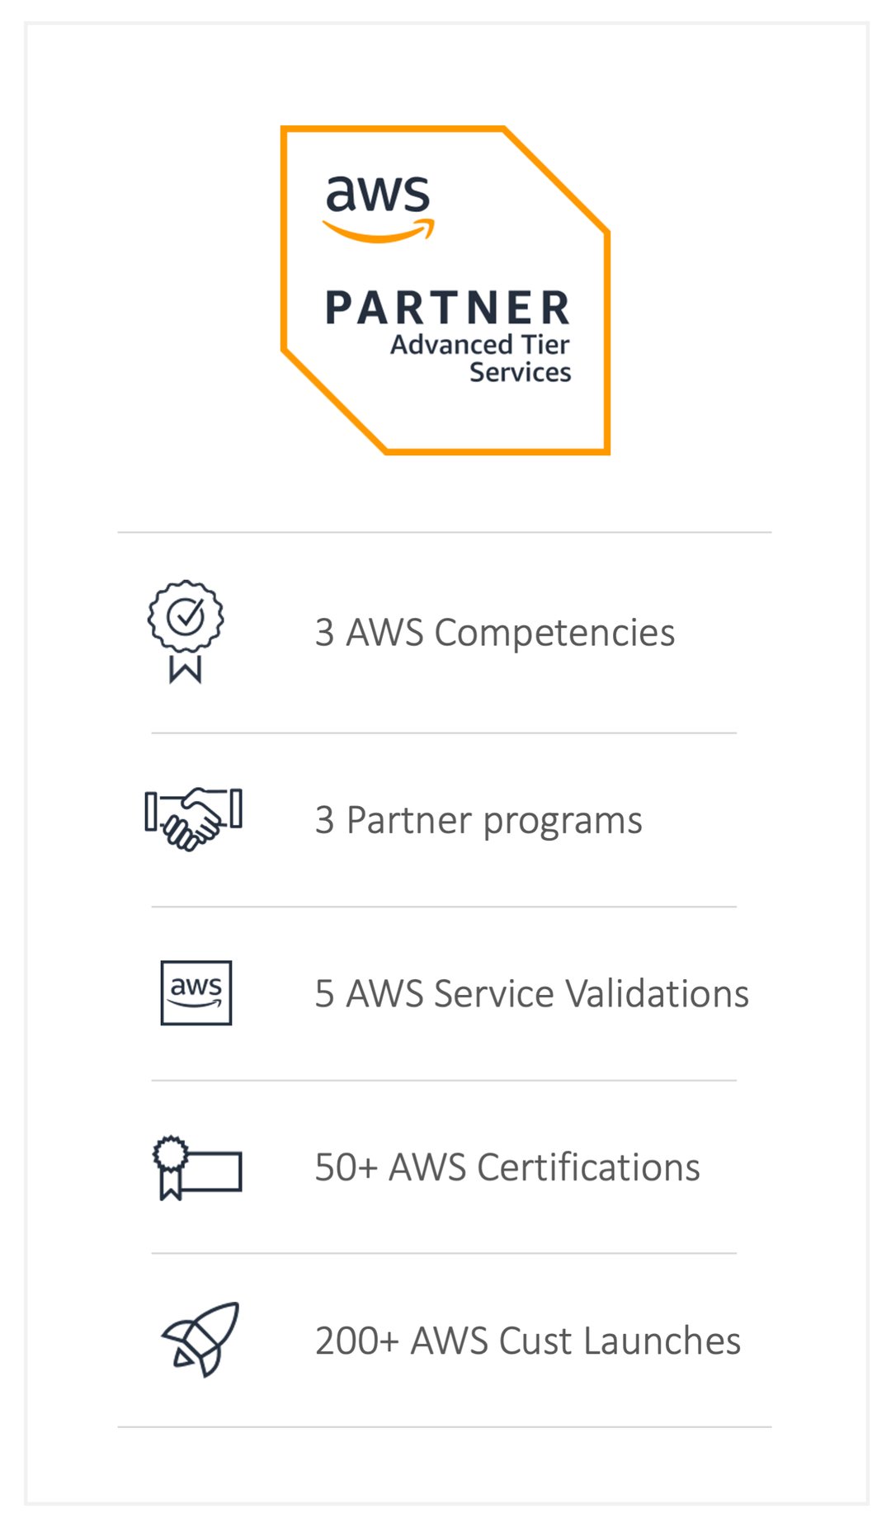Click the certificate ribbon icon
The height and width of the screenshot is (1527, 891).
coord(197,1167)
